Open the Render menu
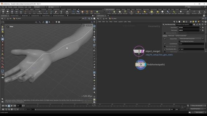207x116 pixels. (10, 7)
